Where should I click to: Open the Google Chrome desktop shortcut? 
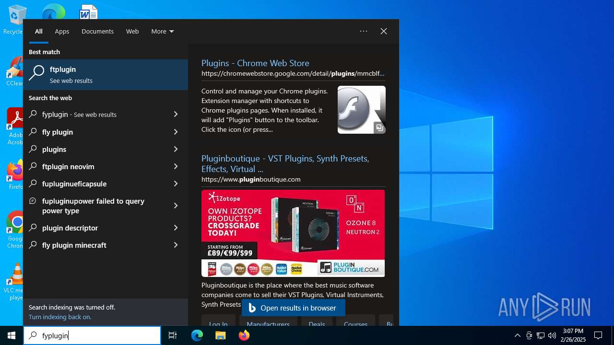pyautogui.click(x=15, y=230)
